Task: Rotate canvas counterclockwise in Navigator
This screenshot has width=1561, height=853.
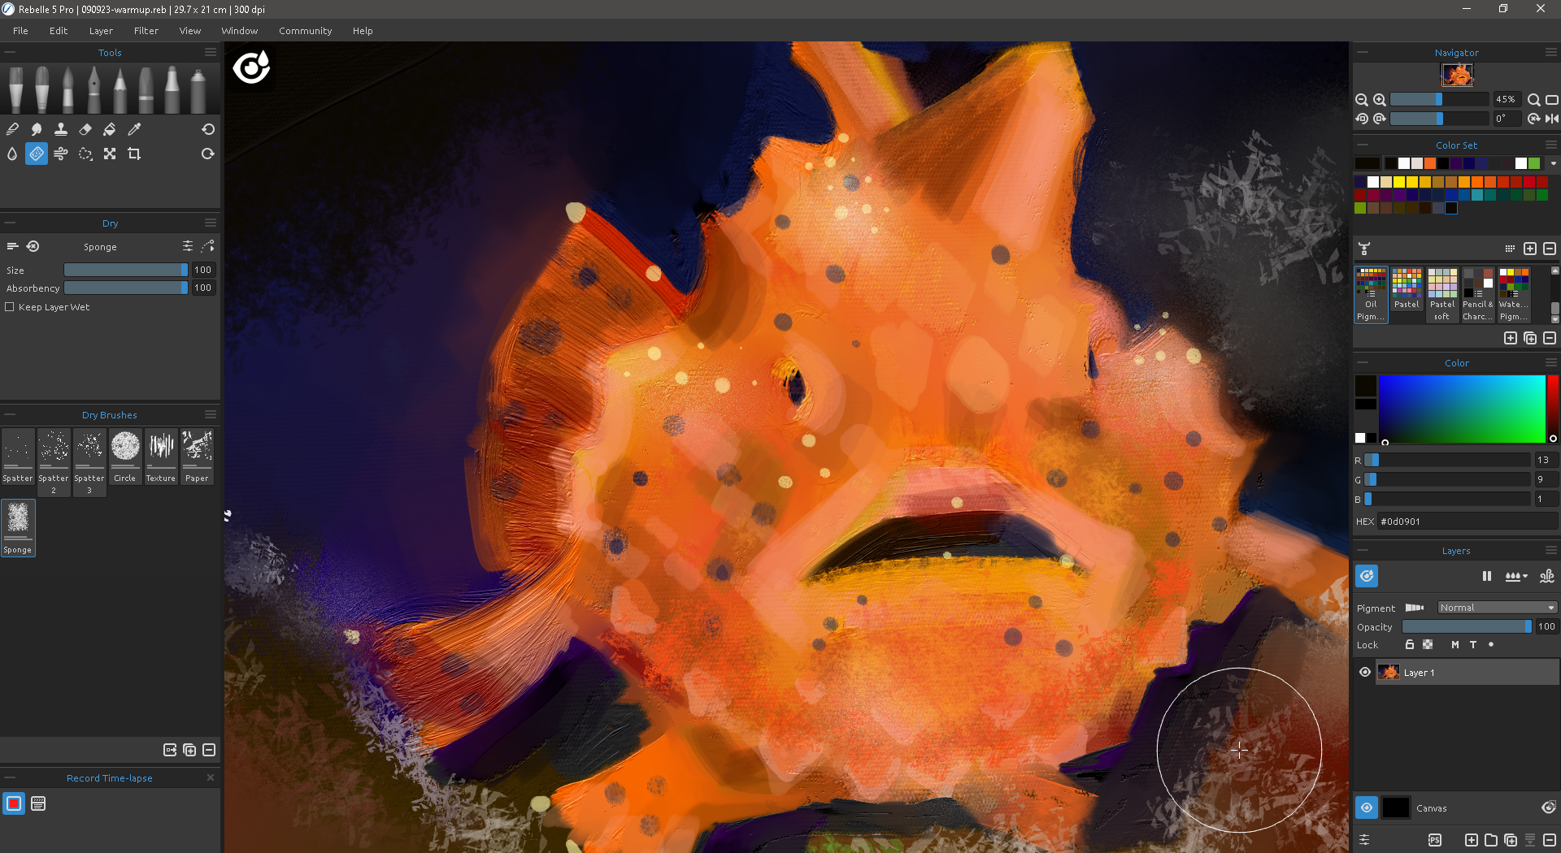Action: click(1362, 119)
